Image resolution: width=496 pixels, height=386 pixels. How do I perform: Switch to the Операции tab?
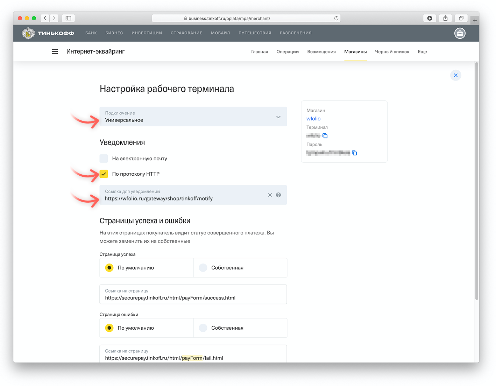click(x=288, y=52)
